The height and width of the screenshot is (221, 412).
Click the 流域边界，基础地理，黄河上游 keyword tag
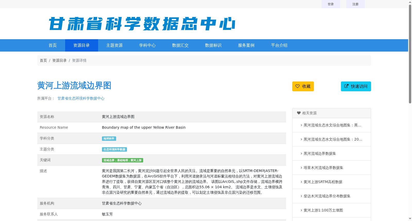tap(123, 160)
